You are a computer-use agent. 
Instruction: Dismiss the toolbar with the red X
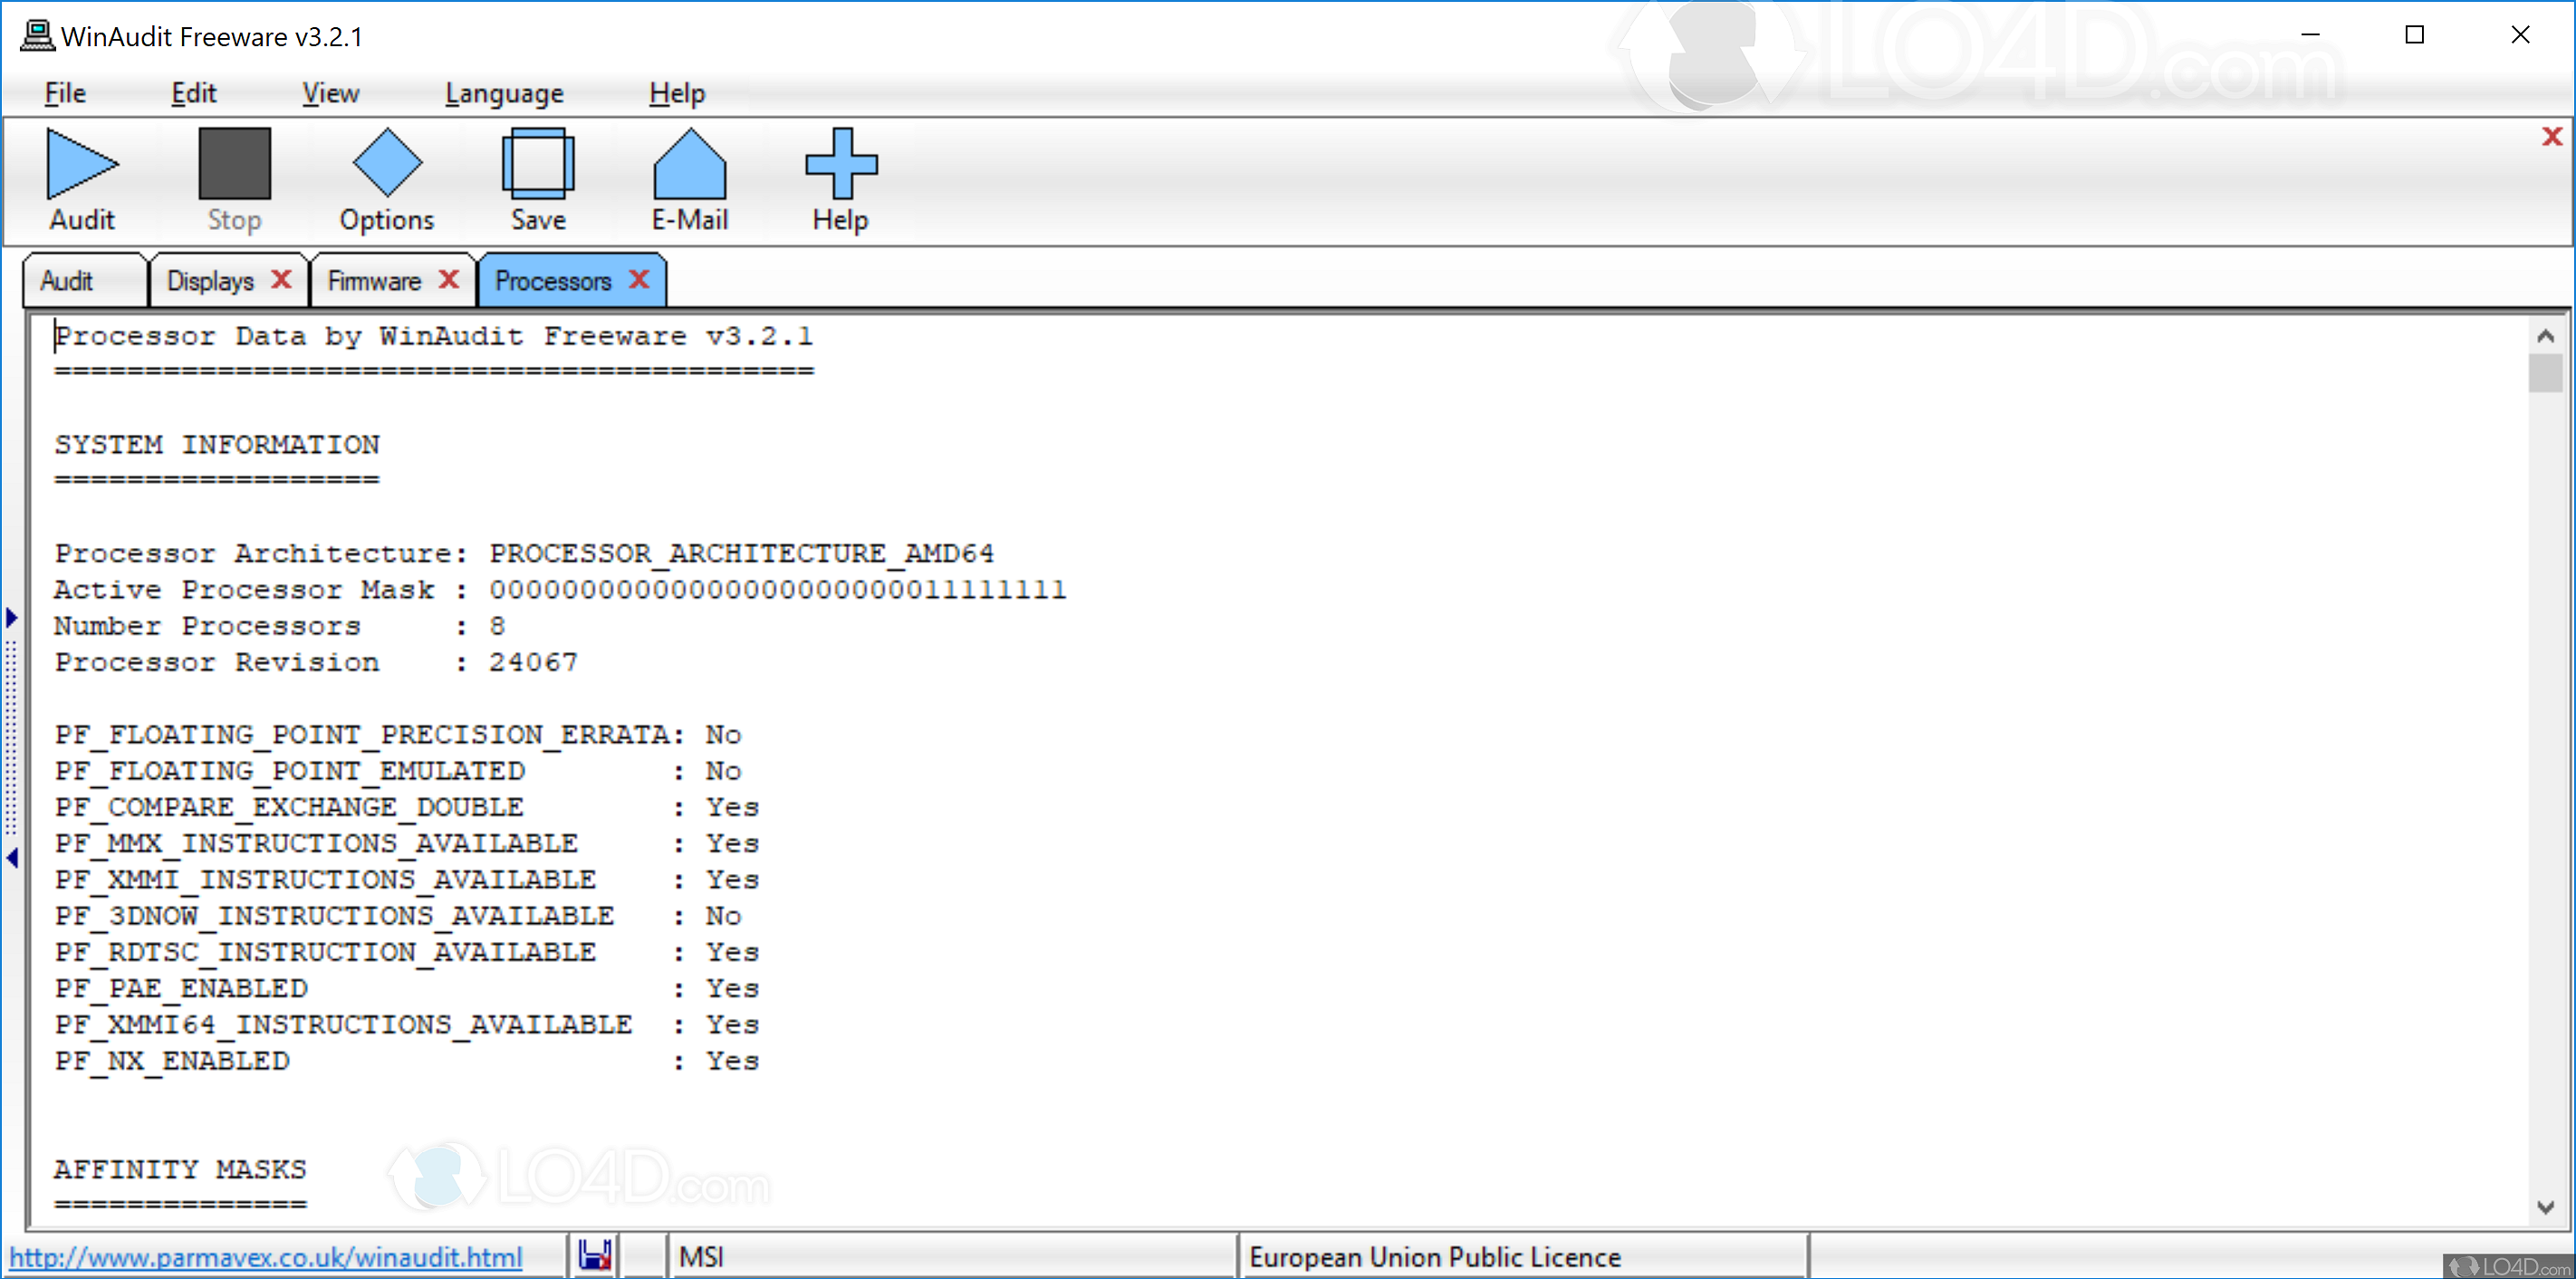pyautogui.click(x=2552, y=137)
